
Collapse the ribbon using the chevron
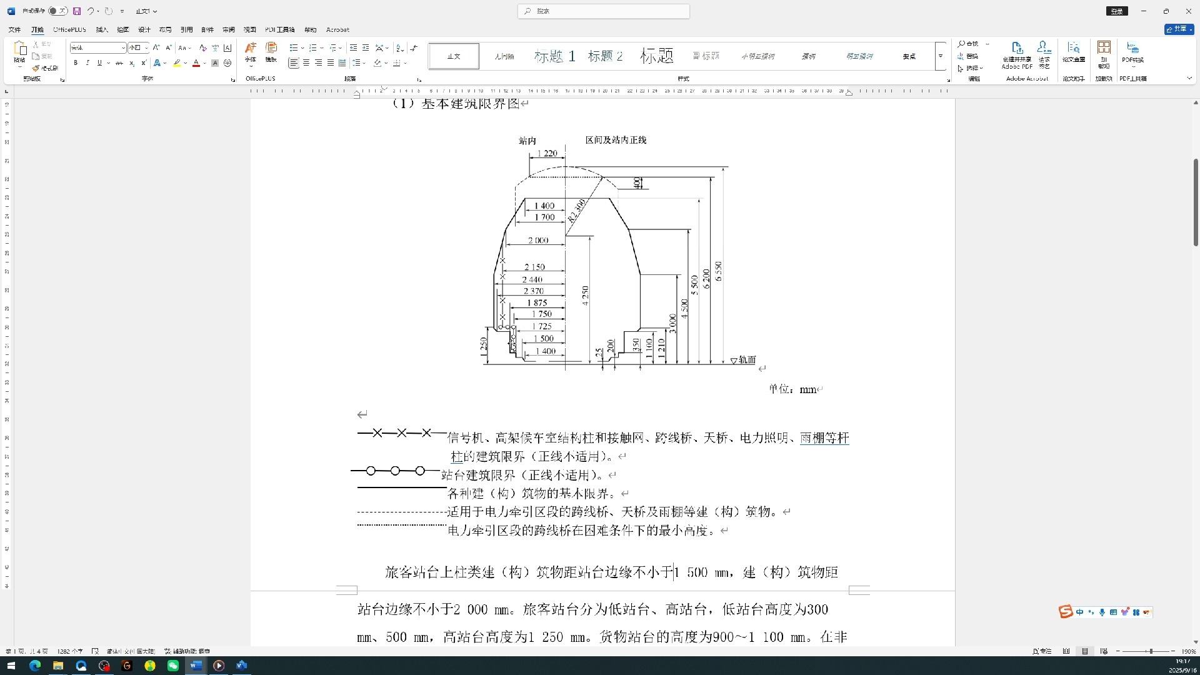1189,78
